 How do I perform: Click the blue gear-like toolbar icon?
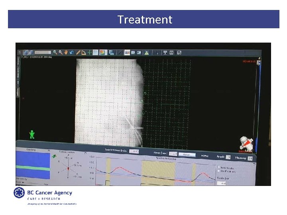pyautogui.click(x=31, y=53)
